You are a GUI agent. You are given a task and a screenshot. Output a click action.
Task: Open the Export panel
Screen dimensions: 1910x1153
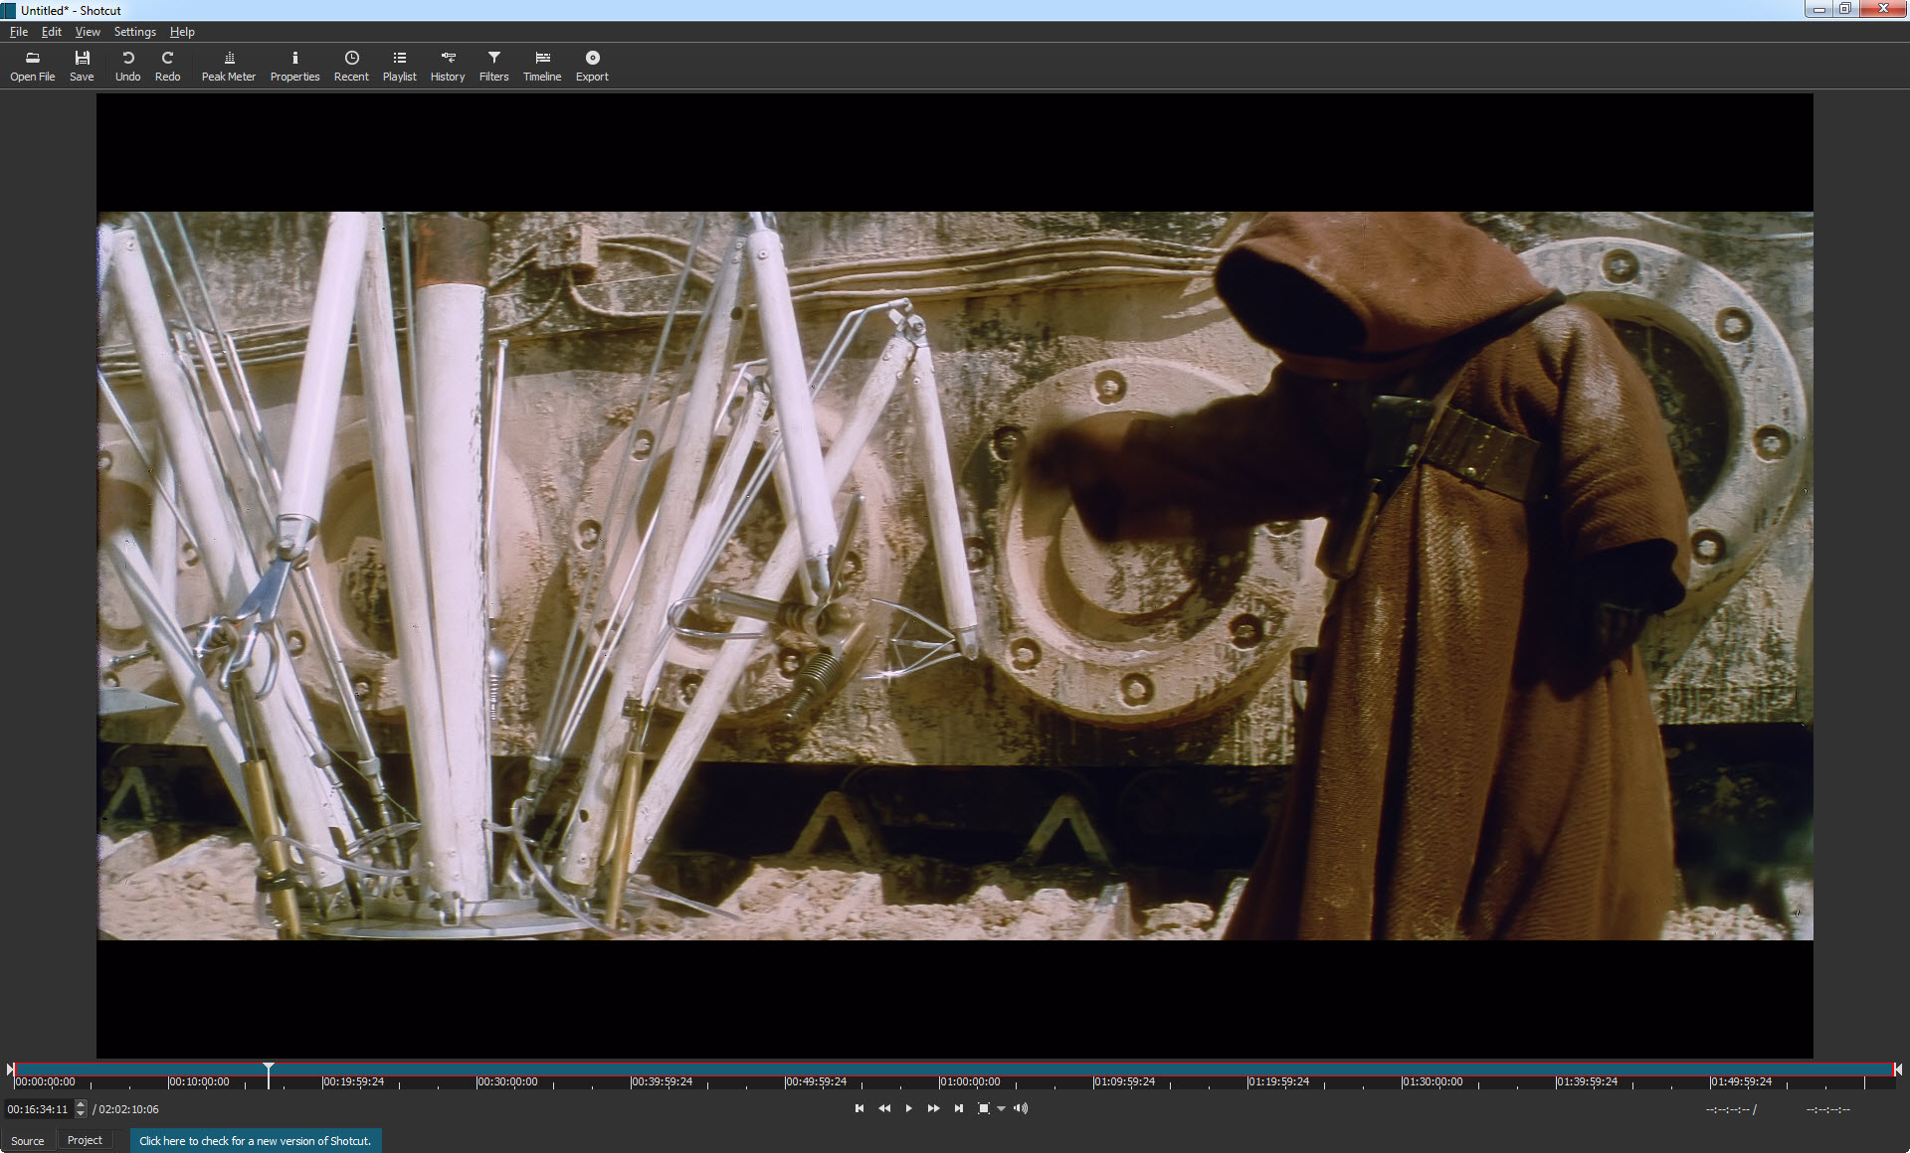592,67
